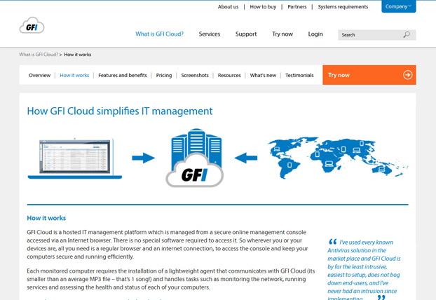Switch to the Overview tab

[39, 75]
